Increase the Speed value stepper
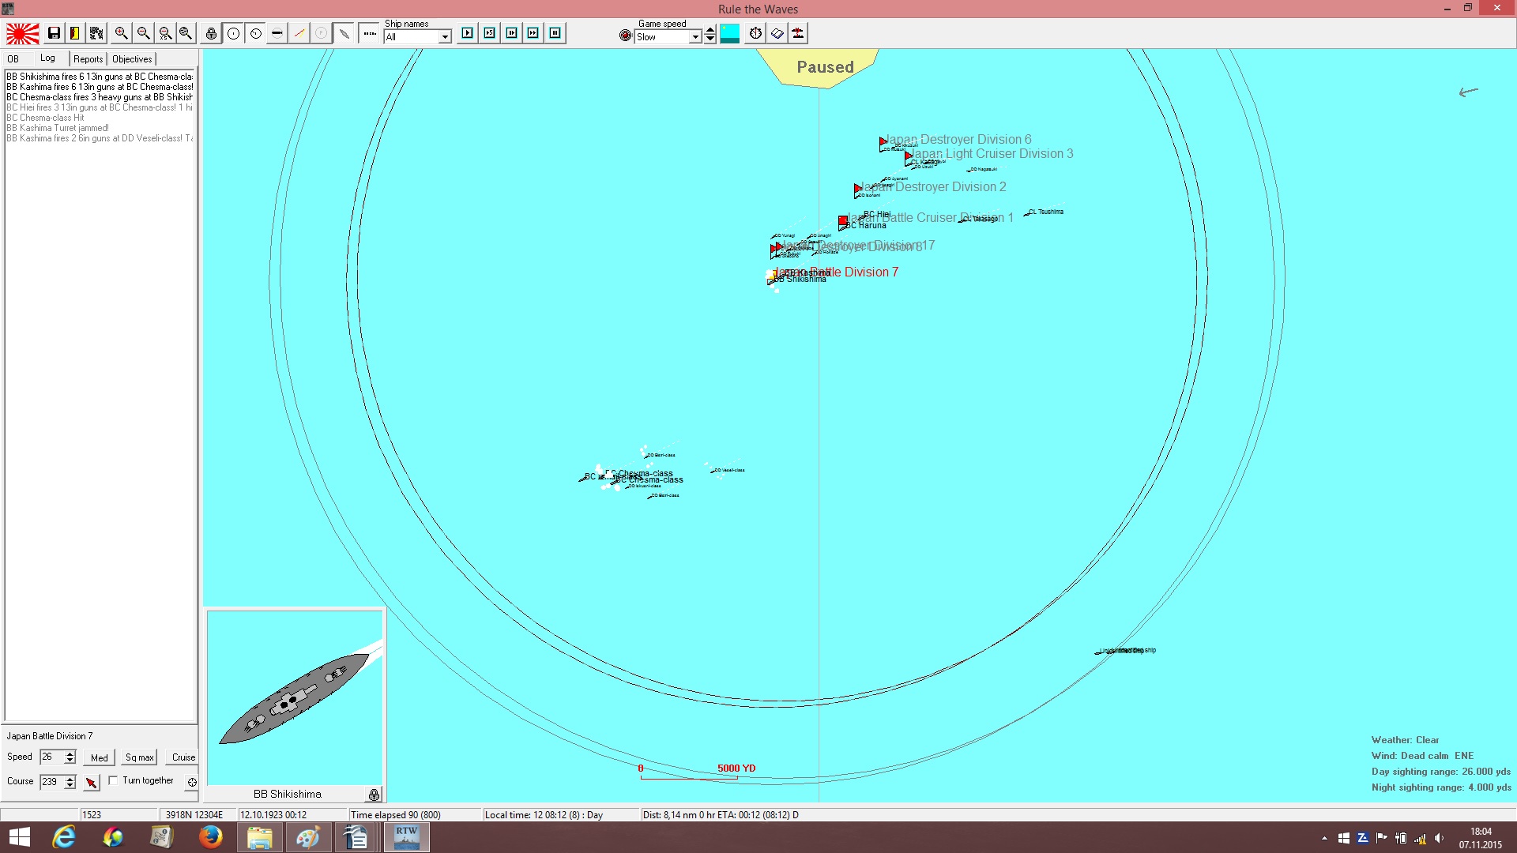Screen dimensions: 1517x853 70,753
